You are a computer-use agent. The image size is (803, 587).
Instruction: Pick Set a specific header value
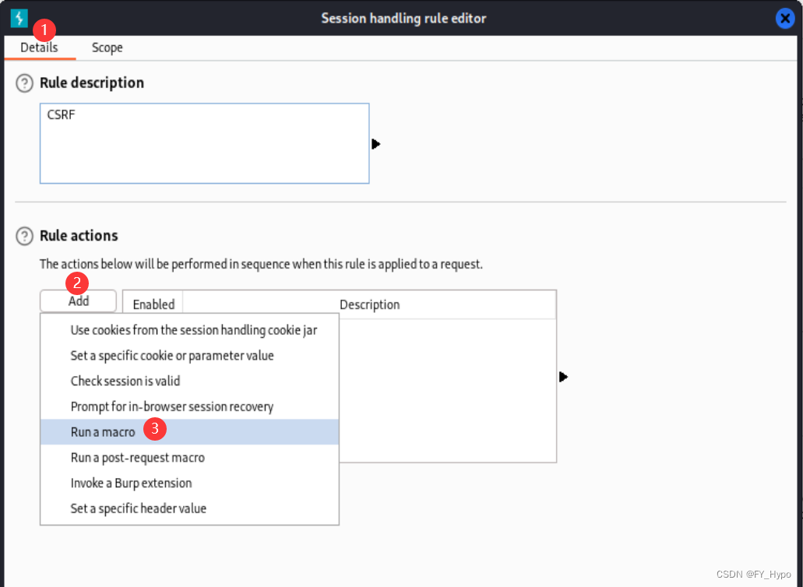tap(189, 508)
